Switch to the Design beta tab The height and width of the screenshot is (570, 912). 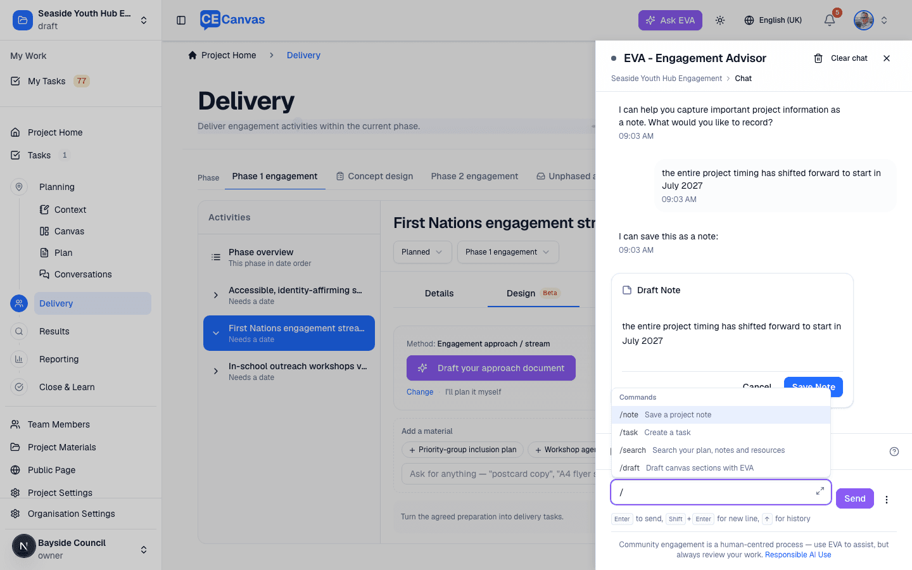point(533,293)
